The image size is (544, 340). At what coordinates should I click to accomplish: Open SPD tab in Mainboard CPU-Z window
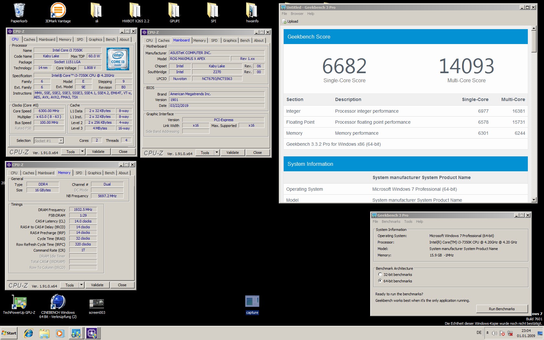(x=214, y=40)
